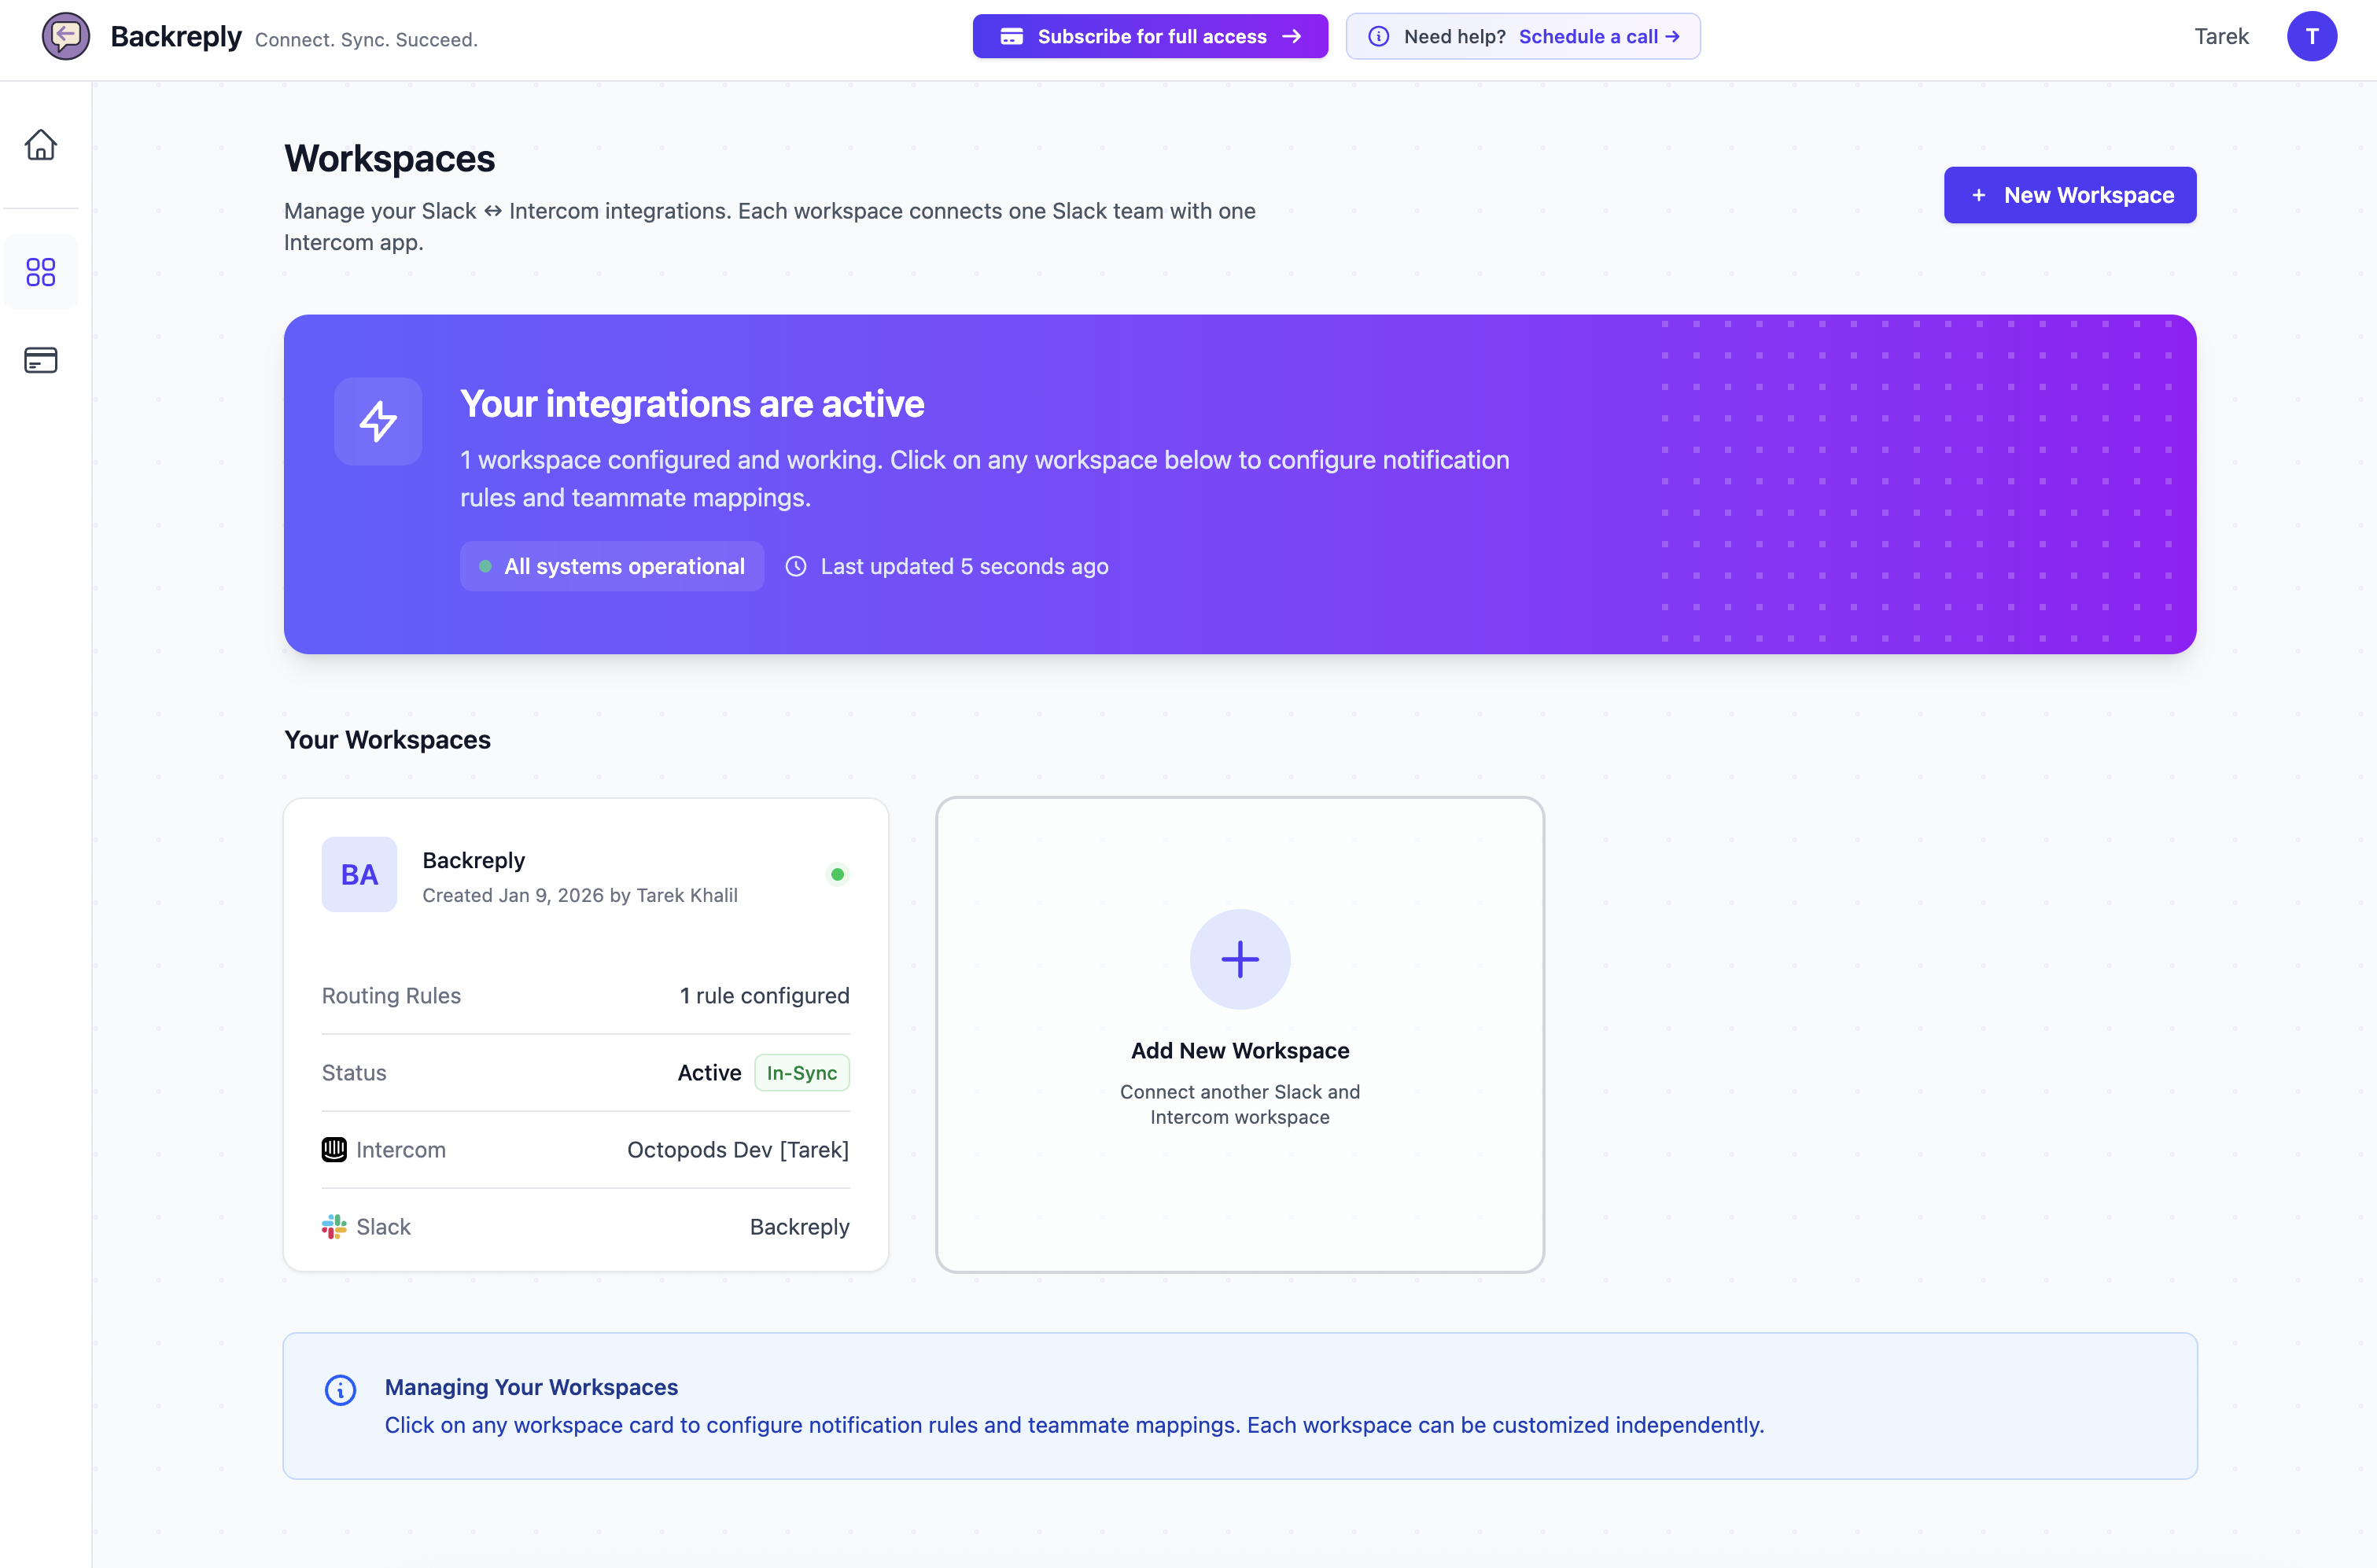2377x1568 pixels.
Task: Open the Backreply workspace card
Action: pyautogui.click(x=585, y=1035)
